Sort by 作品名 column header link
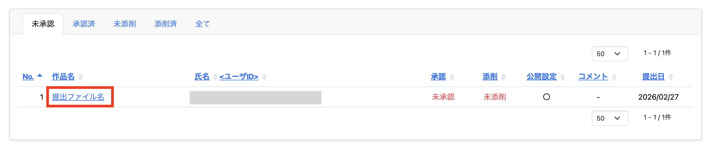709x152 pixels. [x=63, y=77]
